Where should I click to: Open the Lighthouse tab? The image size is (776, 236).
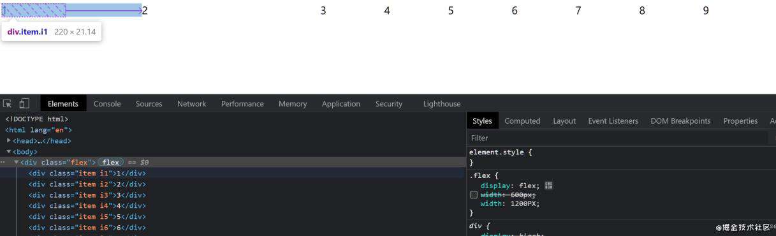pyautogui.click(x=441, y=103)
